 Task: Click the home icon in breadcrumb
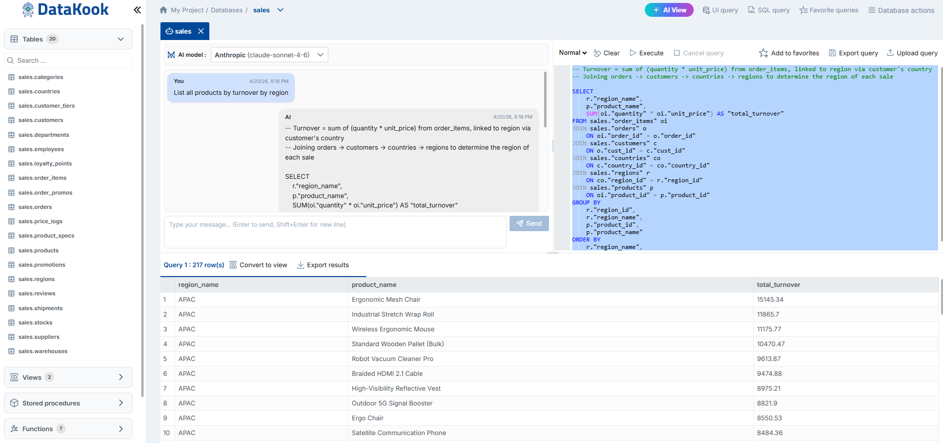click(x=163, y=10)
